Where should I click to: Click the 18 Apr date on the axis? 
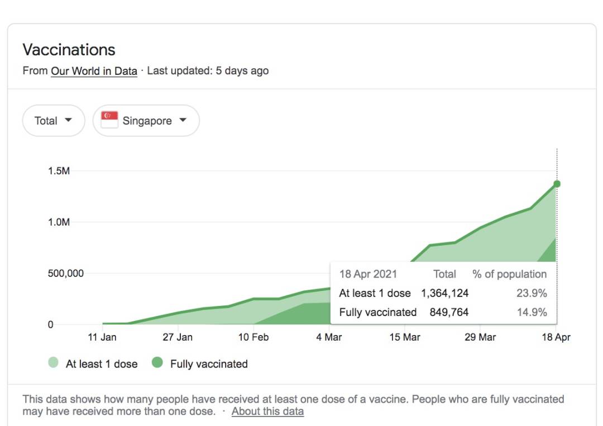point(556,337)
